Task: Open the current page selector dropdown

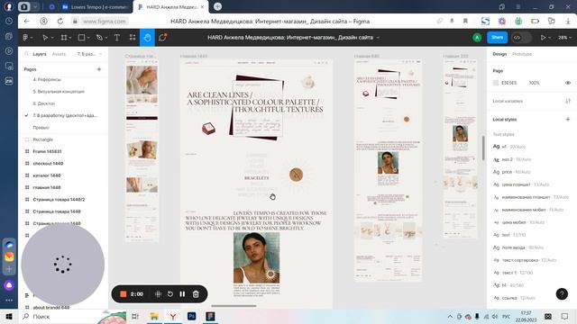Action: coord(90,54)
